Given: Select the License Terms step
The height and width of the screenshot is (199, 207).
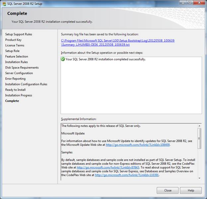Looking at the screenshot, I should click(x=15, y=45).
